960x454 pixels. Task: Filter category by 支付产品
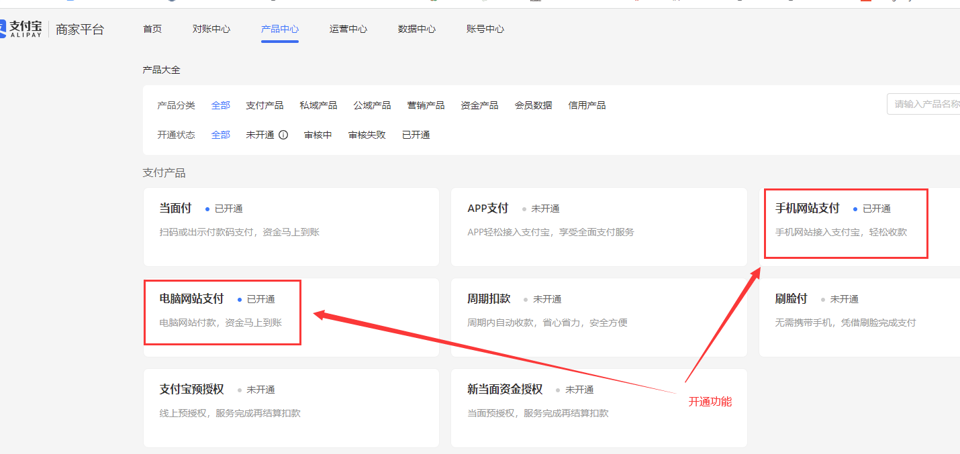click(265, 105)
